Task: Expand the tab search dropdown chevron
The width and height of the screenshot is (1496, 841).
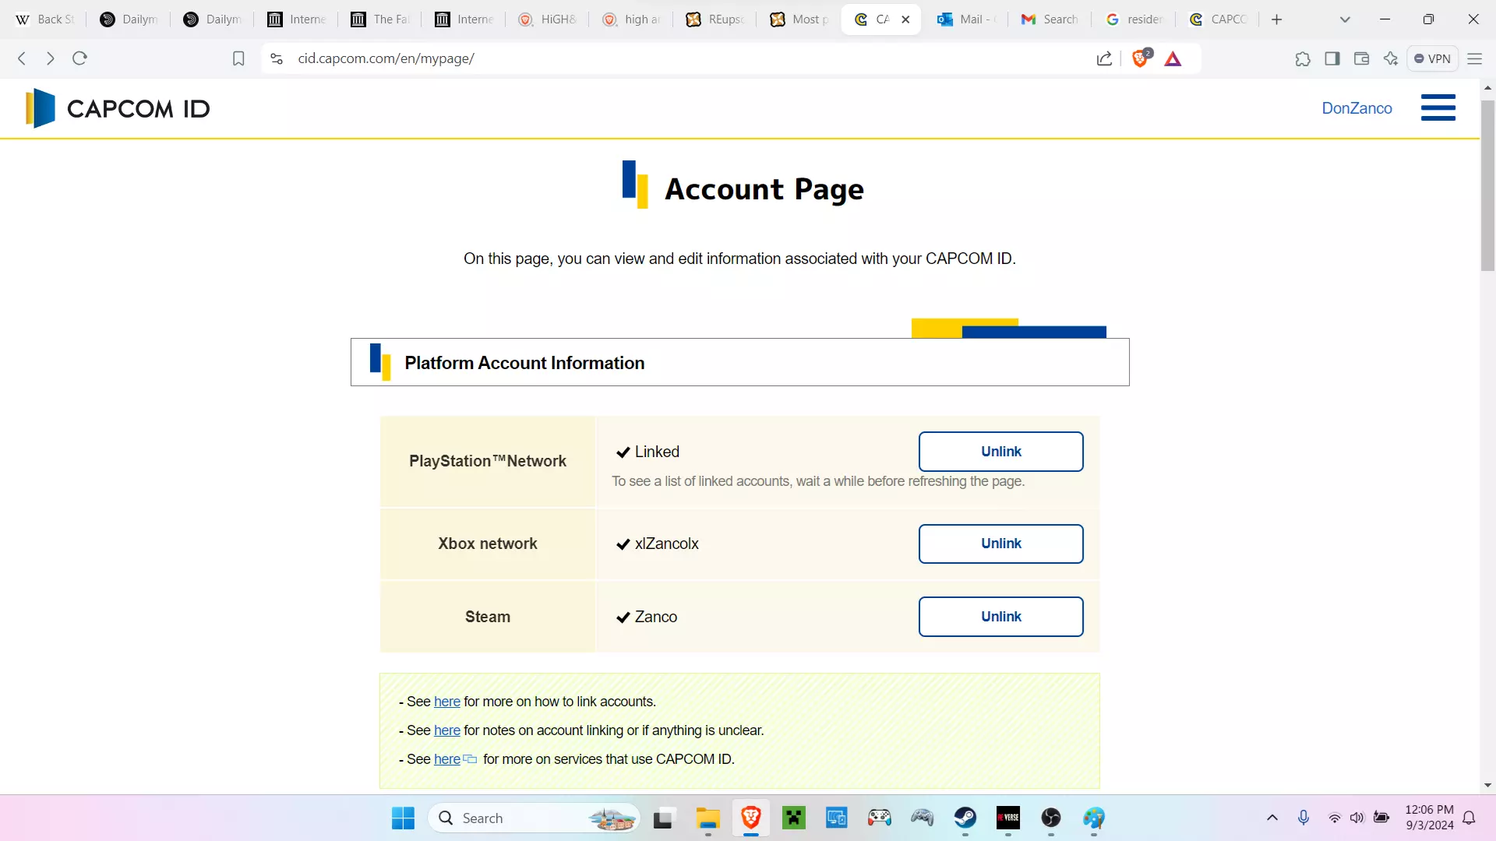Action: coord(1345,19)
